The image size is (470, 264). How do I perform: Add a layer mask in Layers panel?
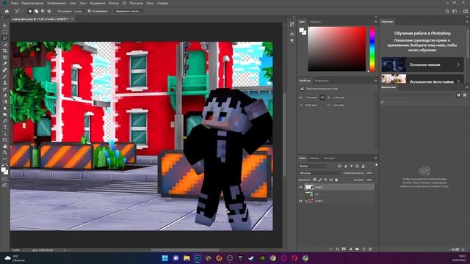(x=344, y=249)
